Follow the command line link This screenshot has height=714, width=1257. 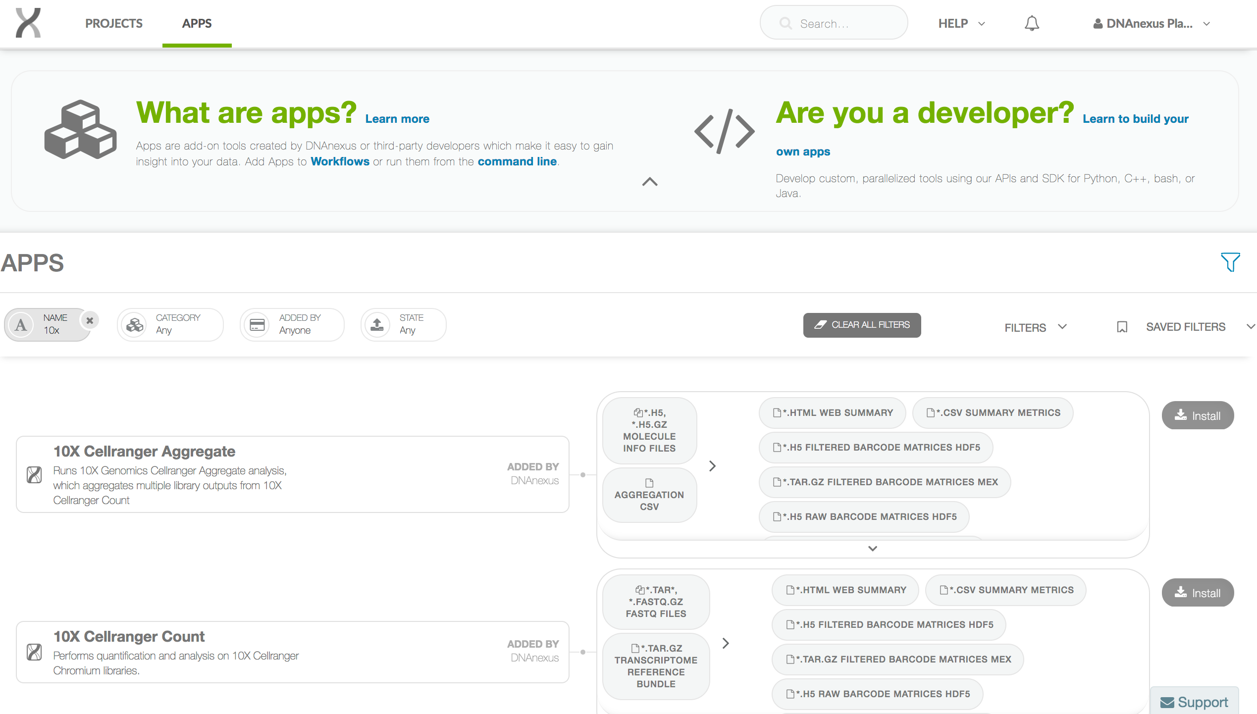tap(517, 161)
